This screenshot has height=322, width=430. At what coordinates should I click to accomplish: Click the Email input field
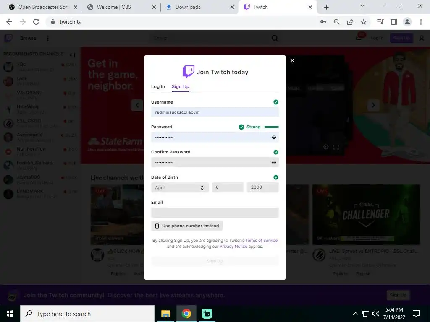pos(215,213)
